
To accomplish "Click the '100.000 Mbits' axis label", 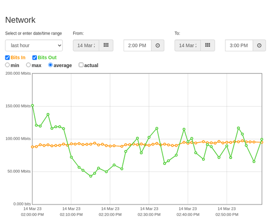I will pyautogui.click(x=18, y=138).
